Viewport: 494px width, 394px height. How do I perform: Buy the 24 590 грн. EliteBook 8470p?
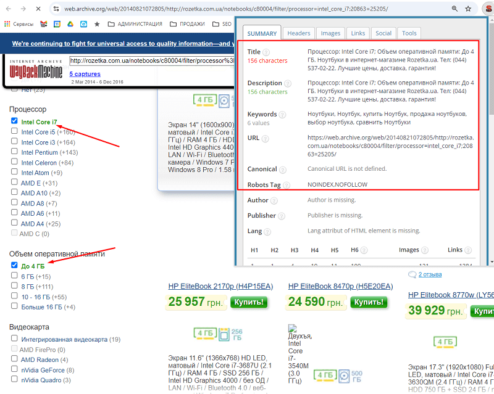click(x=369, y=302)
